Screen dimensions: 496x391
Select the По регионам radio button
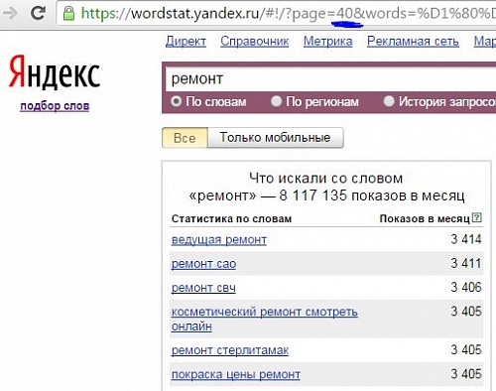pyautogui.click(x=276, y=101)
